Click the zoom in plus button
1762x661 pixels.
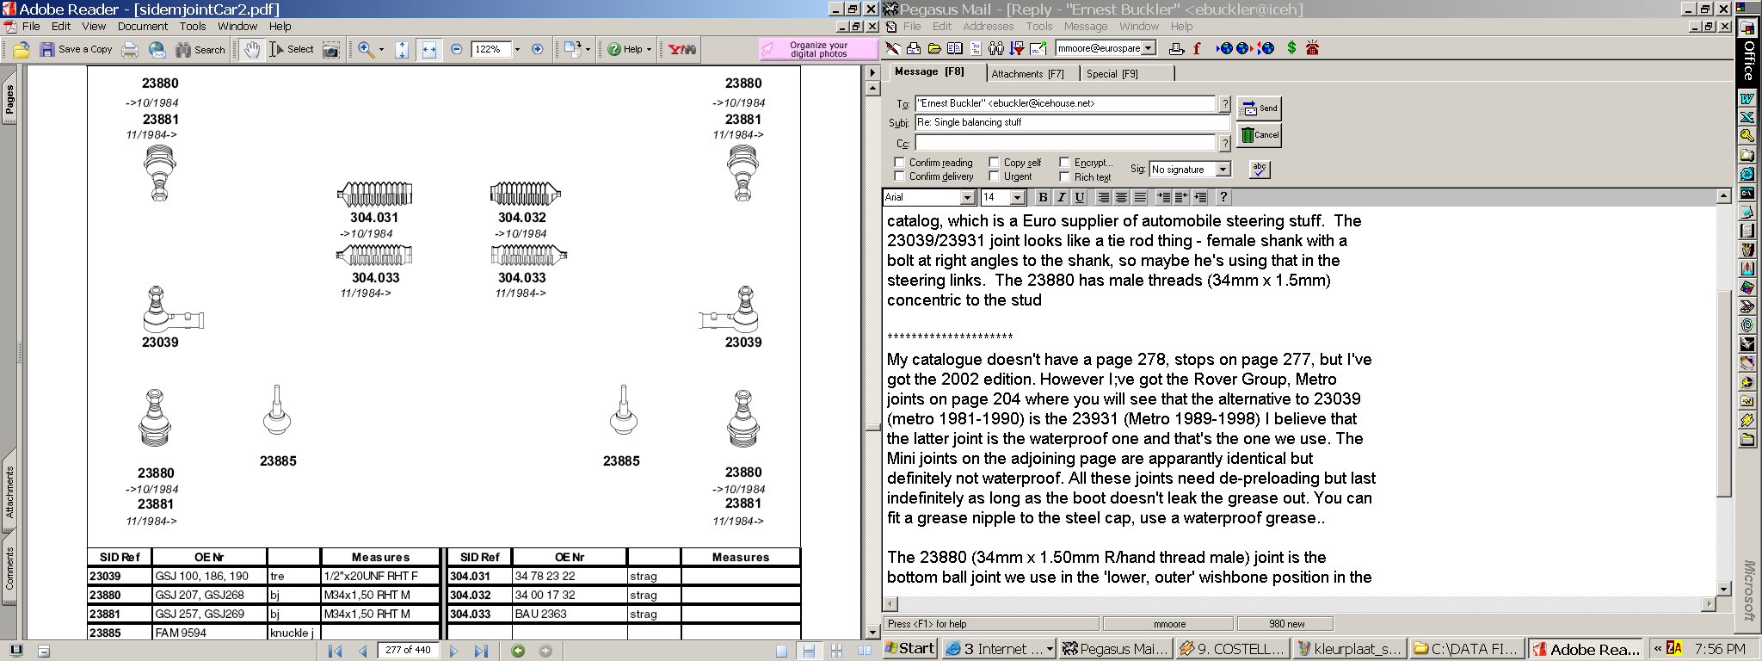(x=538, y=49)
